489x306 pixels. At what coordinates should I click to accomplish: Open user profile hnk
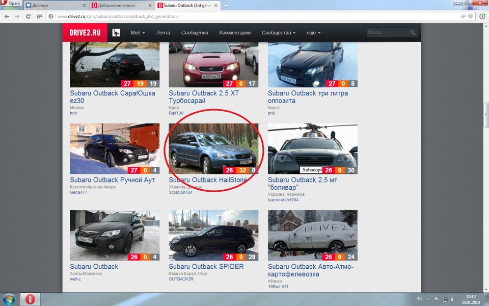pyautogui.click(x=73, y=113)
